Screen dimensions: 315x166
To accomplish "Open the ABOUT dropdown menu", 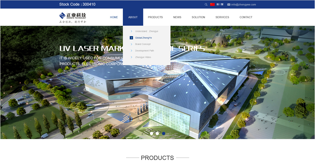I will pyautogui.click(x=133, y=17).
